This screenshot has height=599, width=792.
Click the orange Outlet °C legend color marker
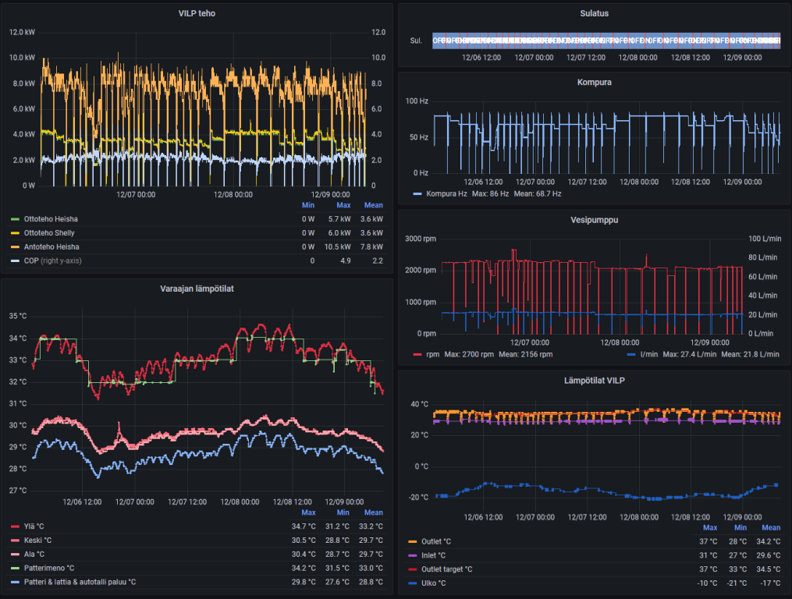pyautogui.click(x=412, y=541)
